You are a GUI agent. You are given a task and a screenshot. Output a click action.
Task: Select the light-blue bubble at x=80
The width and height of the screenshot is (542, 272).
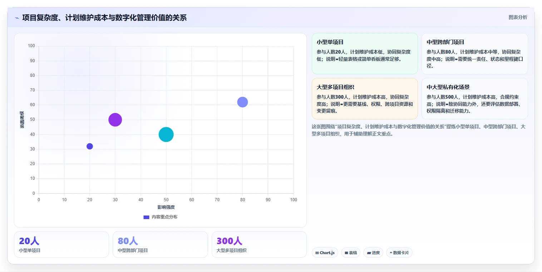click(242, 102)
